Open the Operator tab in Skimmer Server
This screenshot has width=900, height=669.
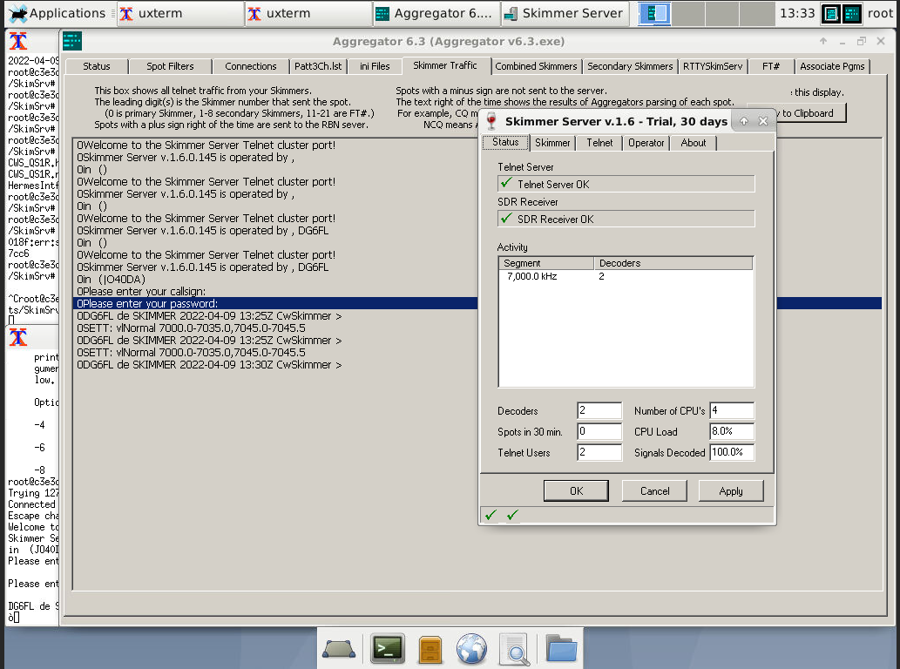[x=646, y=143]
